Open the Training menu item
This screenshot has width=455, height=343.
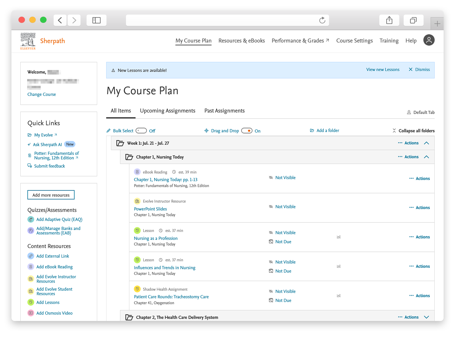click(389, 41)
